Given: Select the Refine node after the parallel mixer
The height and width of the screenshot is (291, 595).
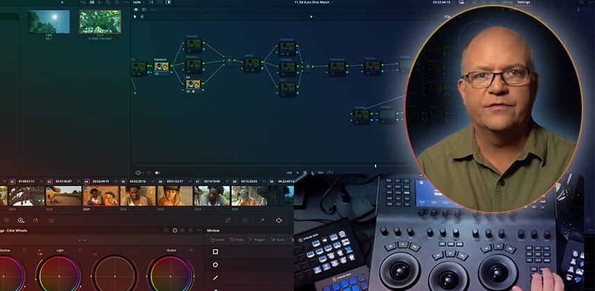Looking at the screenshot, I should click(252, 63).
